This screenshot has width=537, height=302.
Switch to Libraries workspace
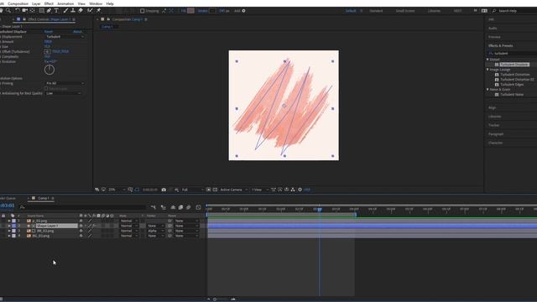pos(434,11)
